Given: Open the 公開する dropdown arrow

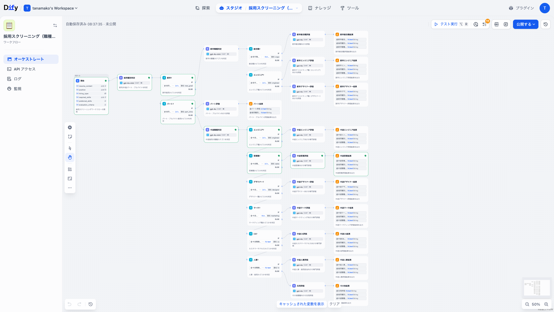Looking at the screenshot, I should 534,24.
